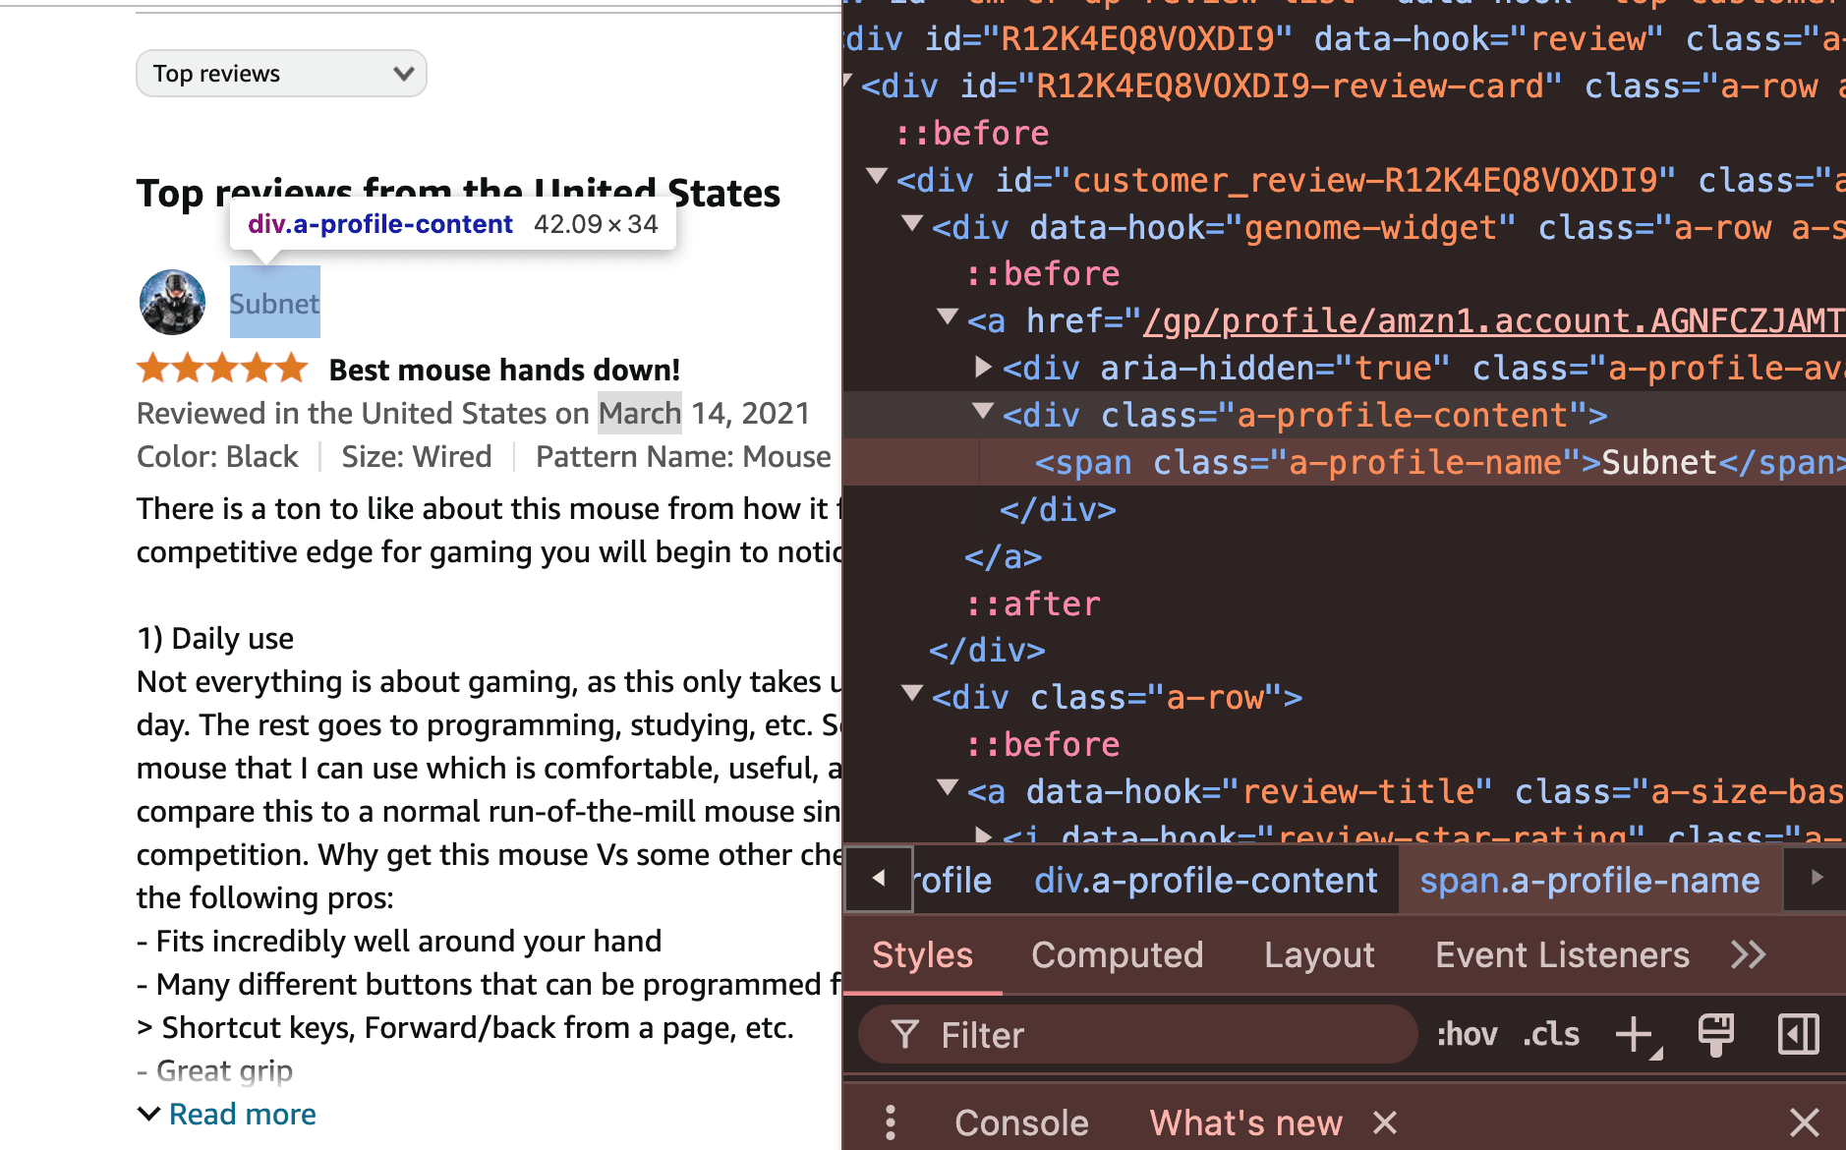Screen dimensions: 1846x1150
Task: Show more tabs via the double chevron
Action: (x=1749, y=954)
